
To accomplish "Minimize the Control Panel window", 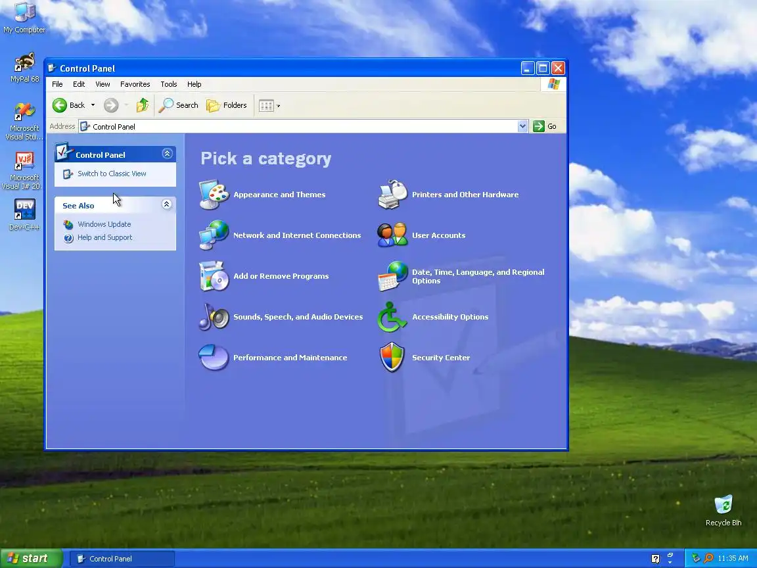I will [x=528, y=68].
